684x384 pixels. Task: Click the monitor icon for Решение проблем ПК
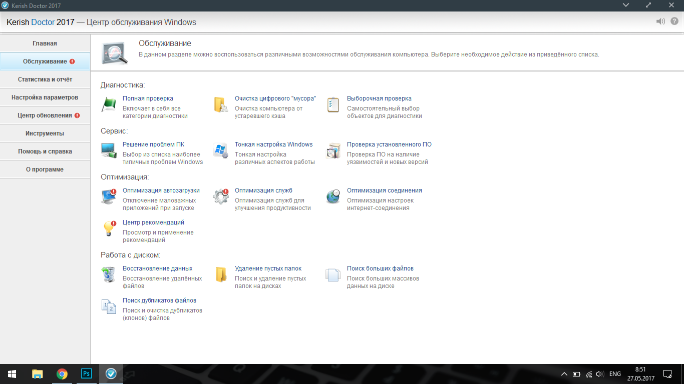[109, 151]
